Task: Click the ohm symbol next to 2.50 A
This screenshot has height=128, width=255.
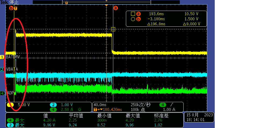Action: [x=79, y=110]
